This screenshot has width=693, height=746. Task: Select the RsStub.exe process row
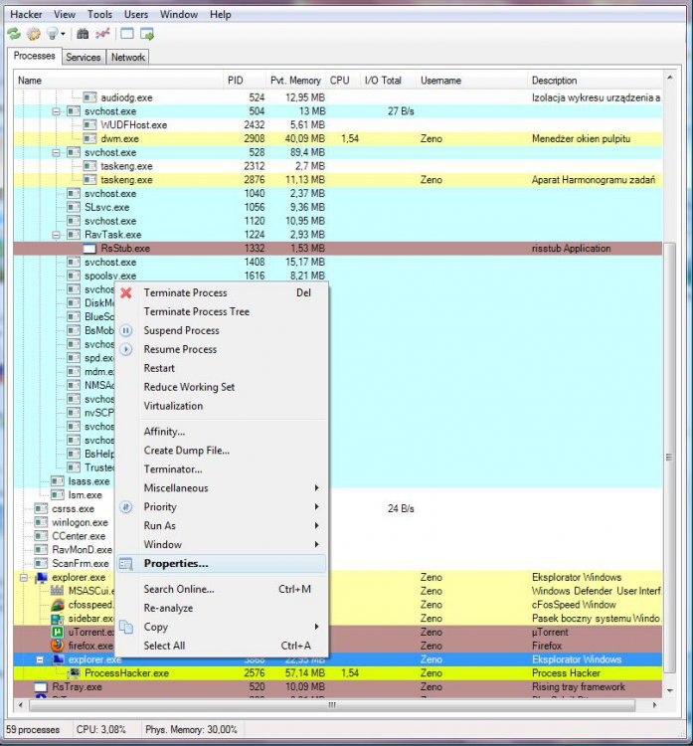pyautogui.click(x=338, y=249)
